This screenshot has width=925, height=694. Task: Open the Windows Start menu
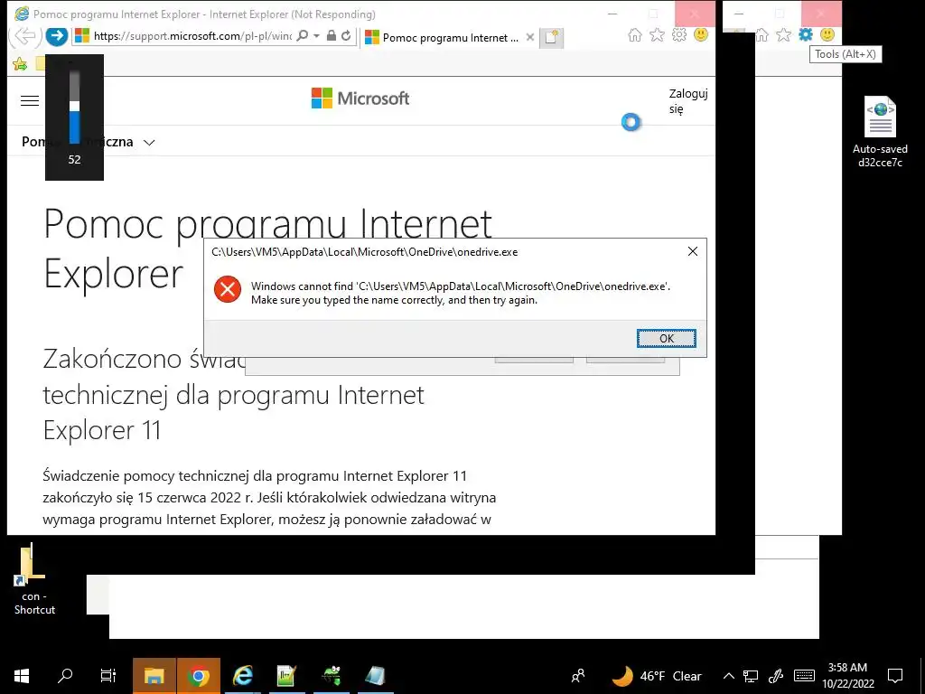click(22, 676)
